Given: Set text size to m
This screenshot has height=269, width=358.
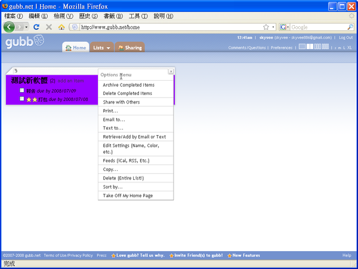Looking at the screenshot, I should pos(340,48).
